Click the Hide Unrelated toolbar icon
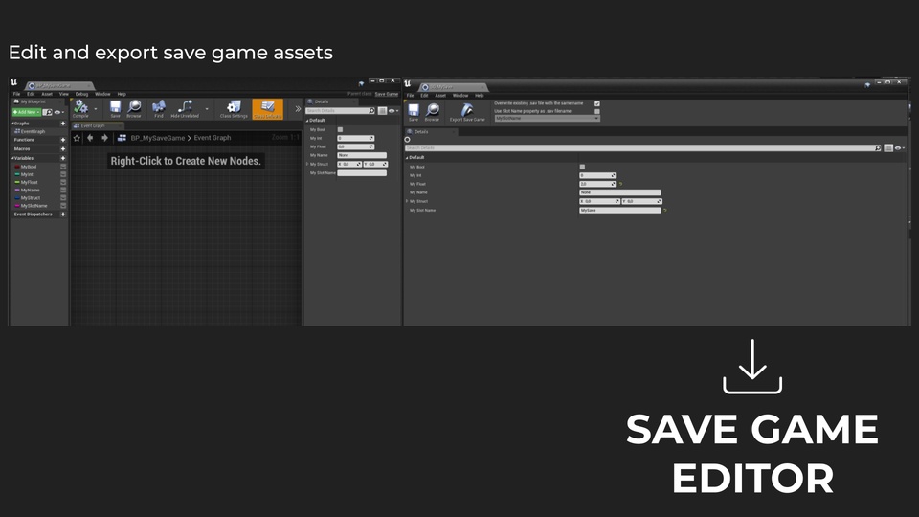The image size is (919, 517). coord(185,108)
